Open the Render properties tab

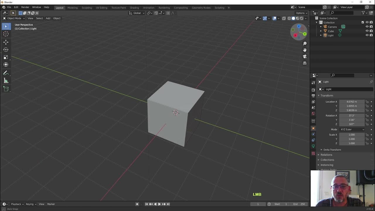coord(313,90)
